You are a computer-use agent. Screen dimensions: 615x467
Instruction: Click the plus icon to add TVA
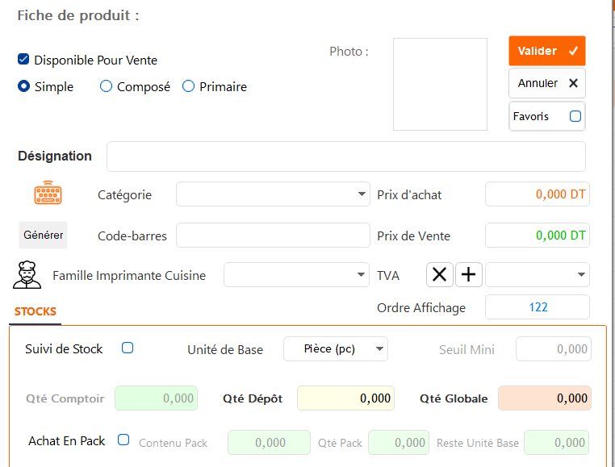coord(469,274)
